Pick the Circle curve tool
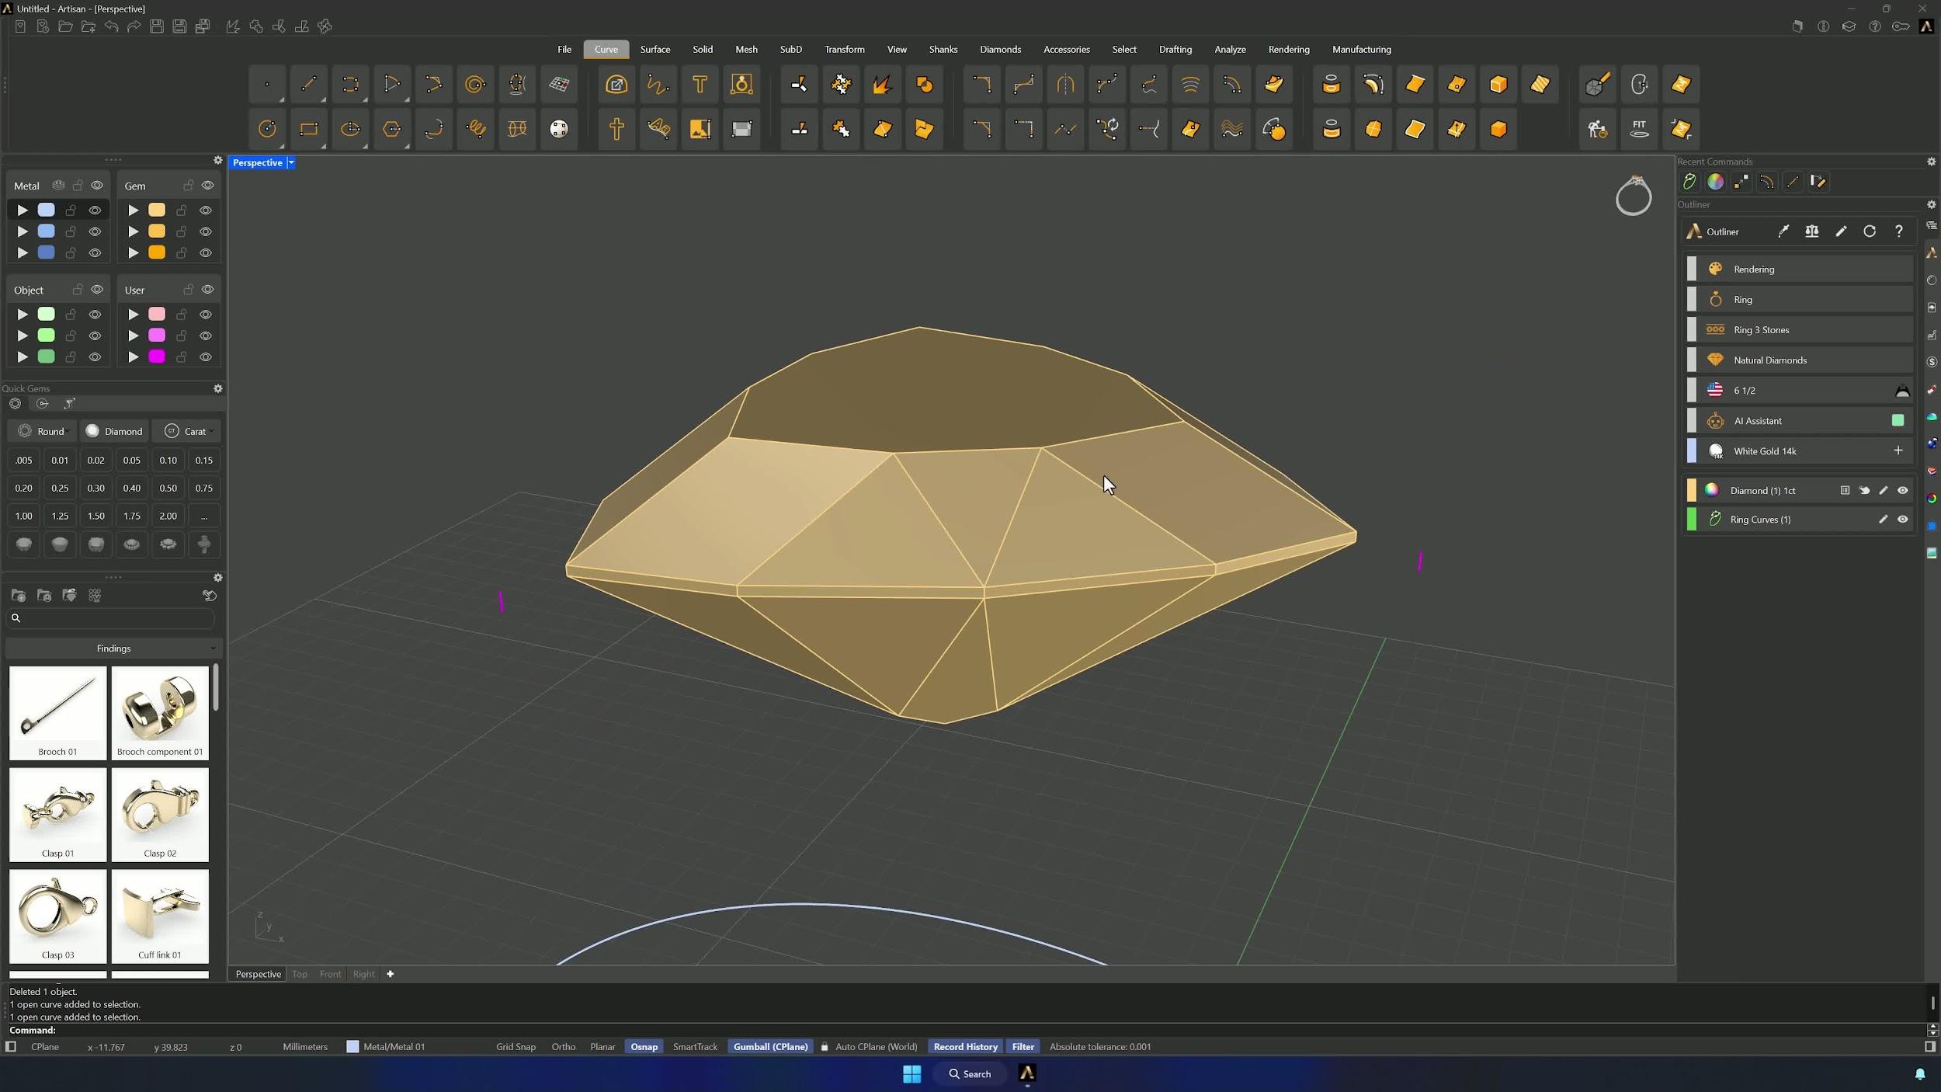 [267, 129]
